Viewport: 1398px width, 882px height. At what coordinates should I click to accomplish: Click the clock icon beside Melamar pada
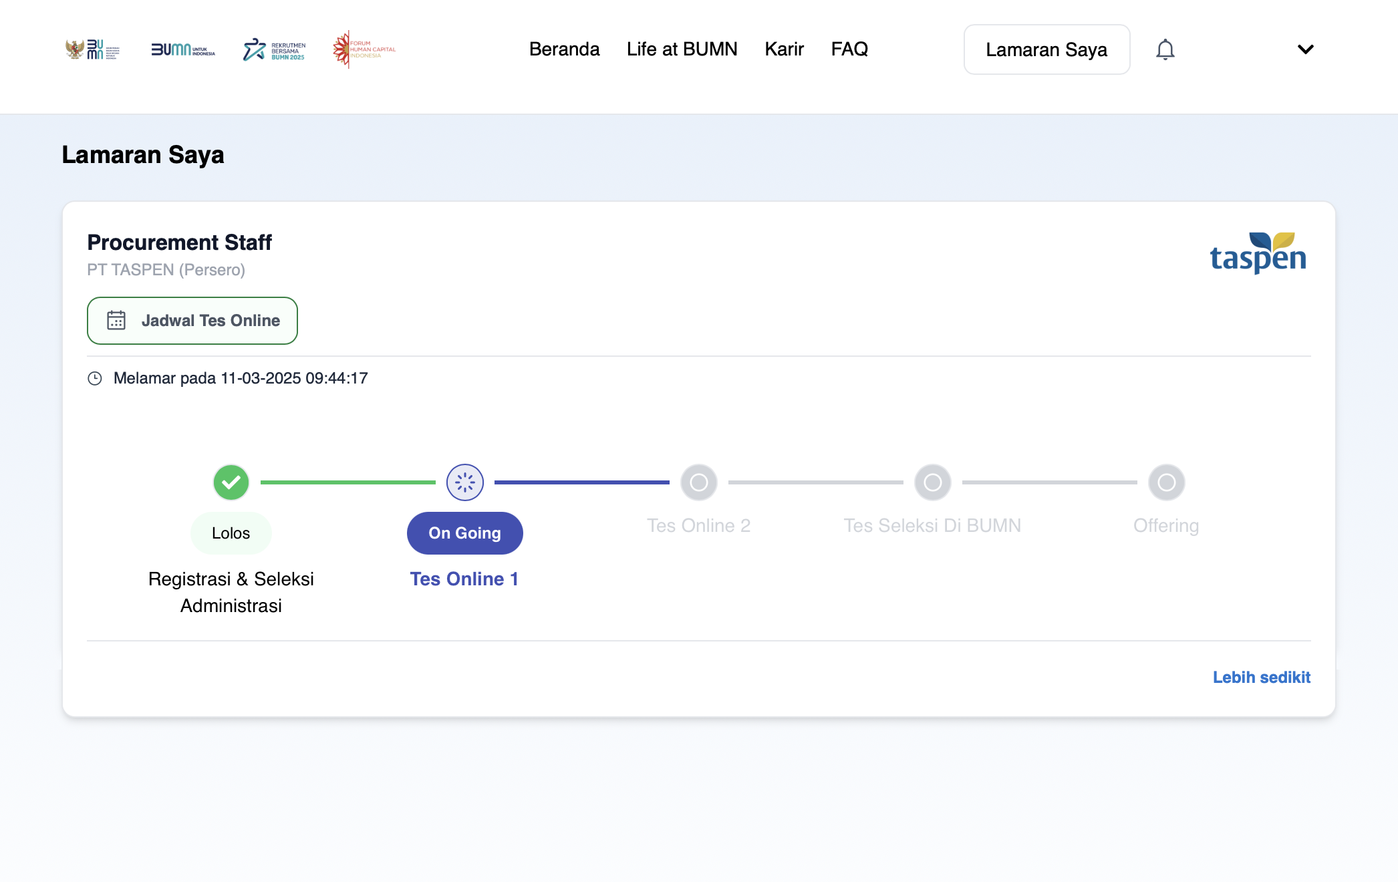(95, 379)
